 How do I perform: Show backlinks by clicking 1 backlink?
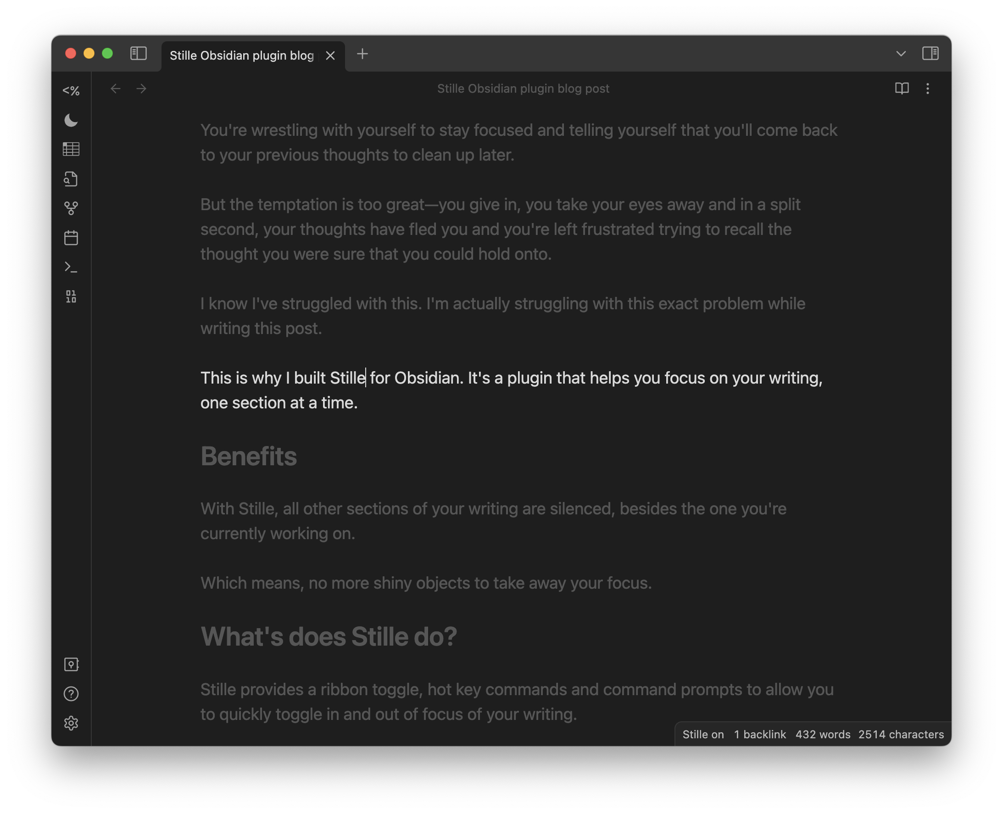(x=760, y=734)
